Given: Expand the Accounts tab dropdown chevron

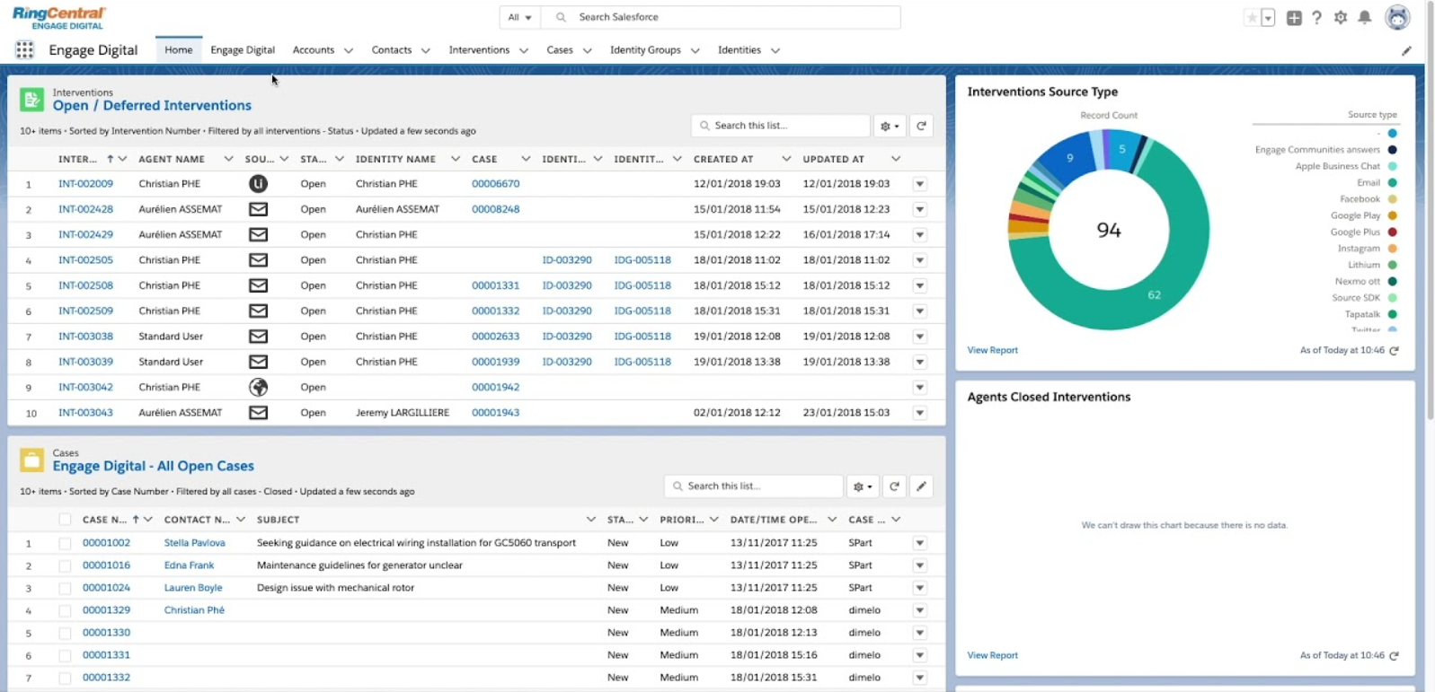Looking at the screenshot, I should 349,51.
